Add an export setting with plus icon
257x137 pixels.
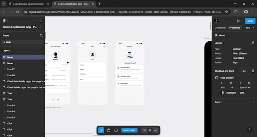point(253,102)
